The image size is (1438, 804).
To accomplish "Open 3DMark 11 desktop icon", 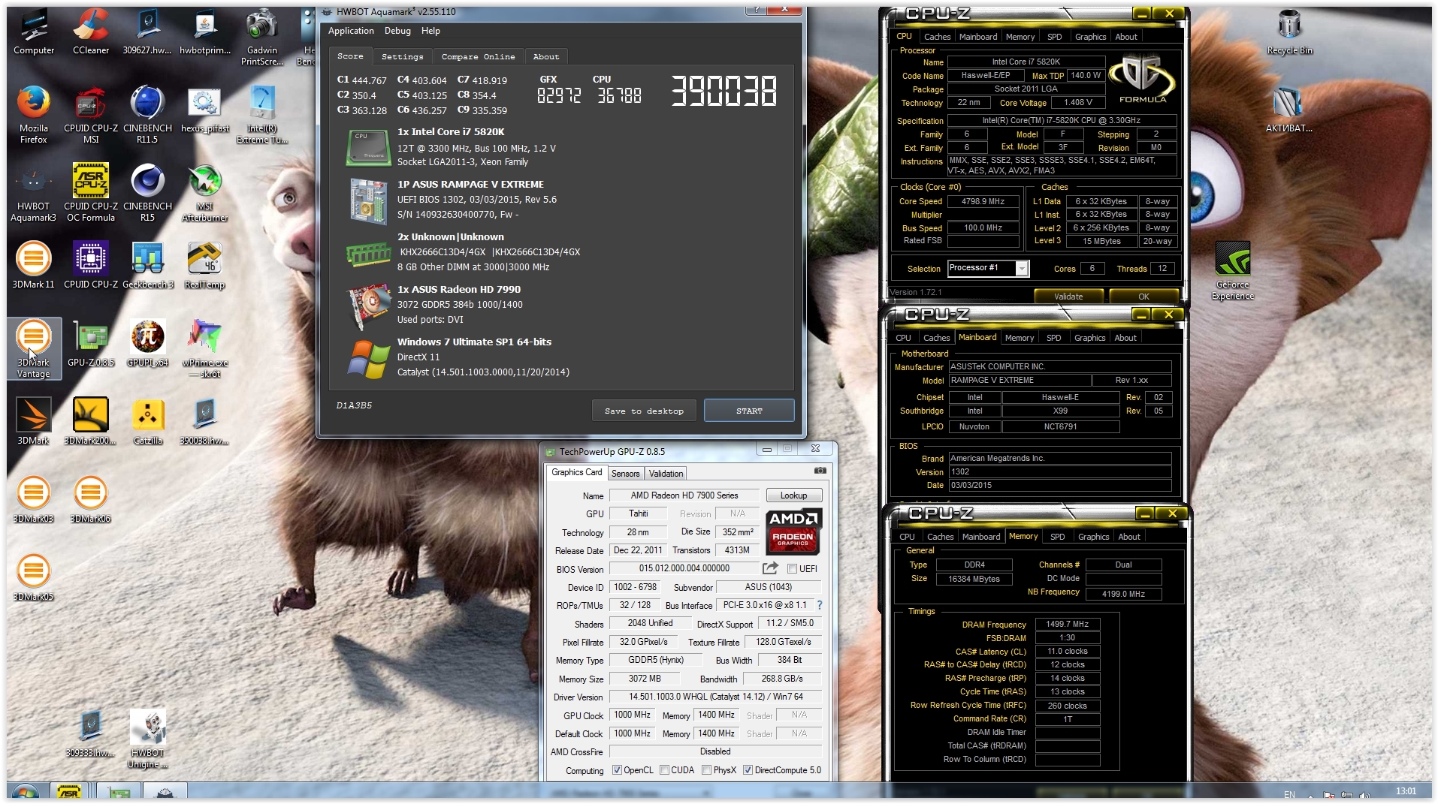I will coord(33,265).
